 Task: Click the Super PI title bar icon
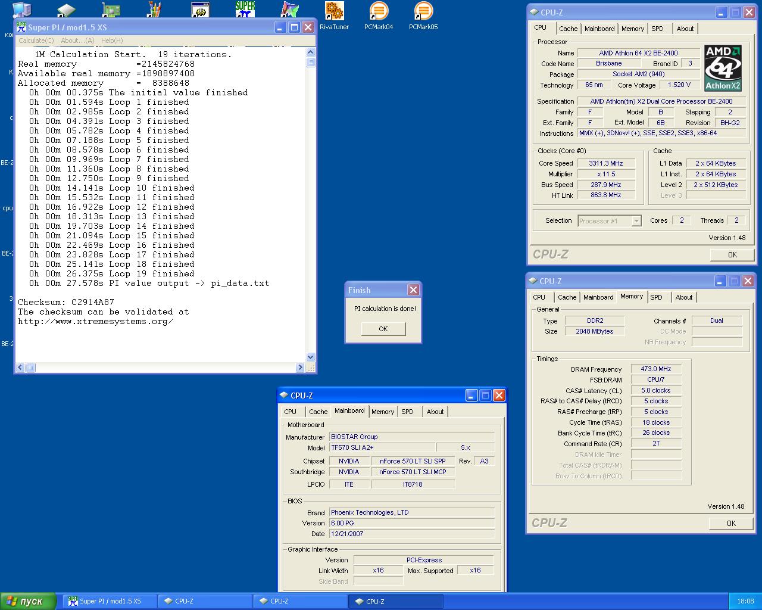point(21,27)
